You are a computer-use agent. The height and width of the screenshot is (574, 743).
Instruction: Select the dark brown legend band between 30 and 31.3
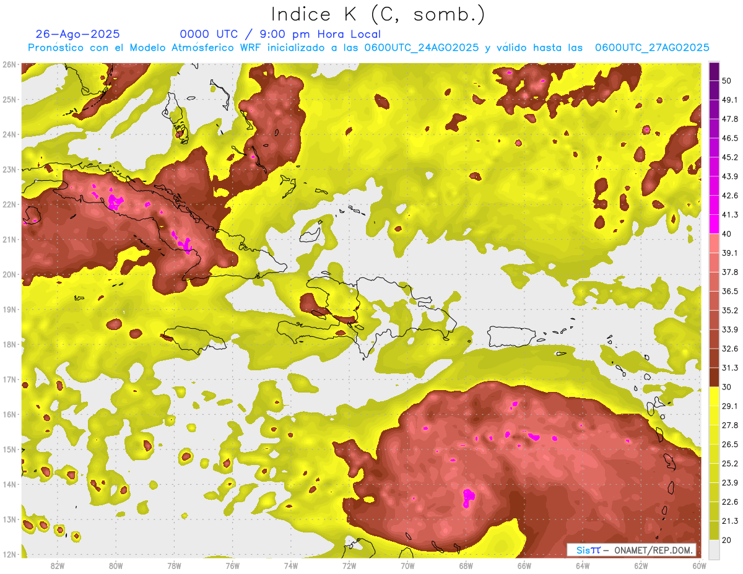tap(714, 377)
